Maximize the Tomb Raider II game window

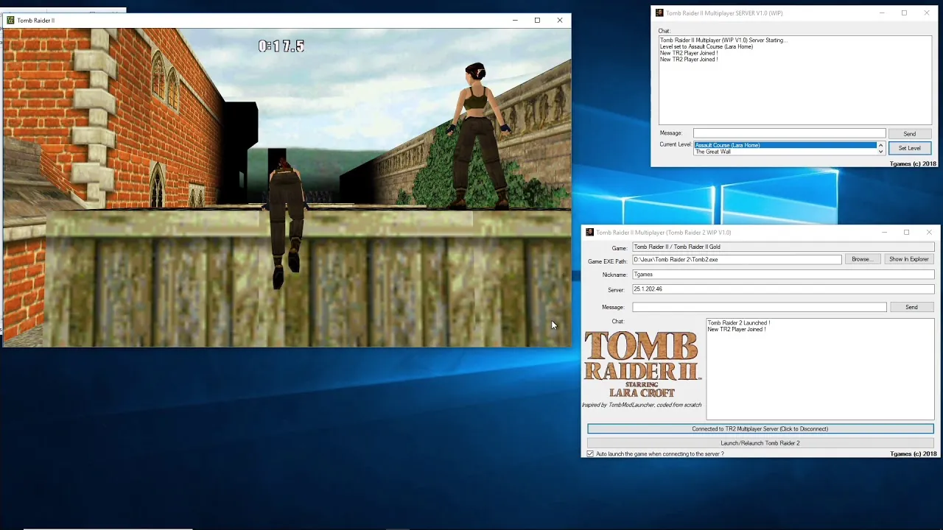coord(537,21)
